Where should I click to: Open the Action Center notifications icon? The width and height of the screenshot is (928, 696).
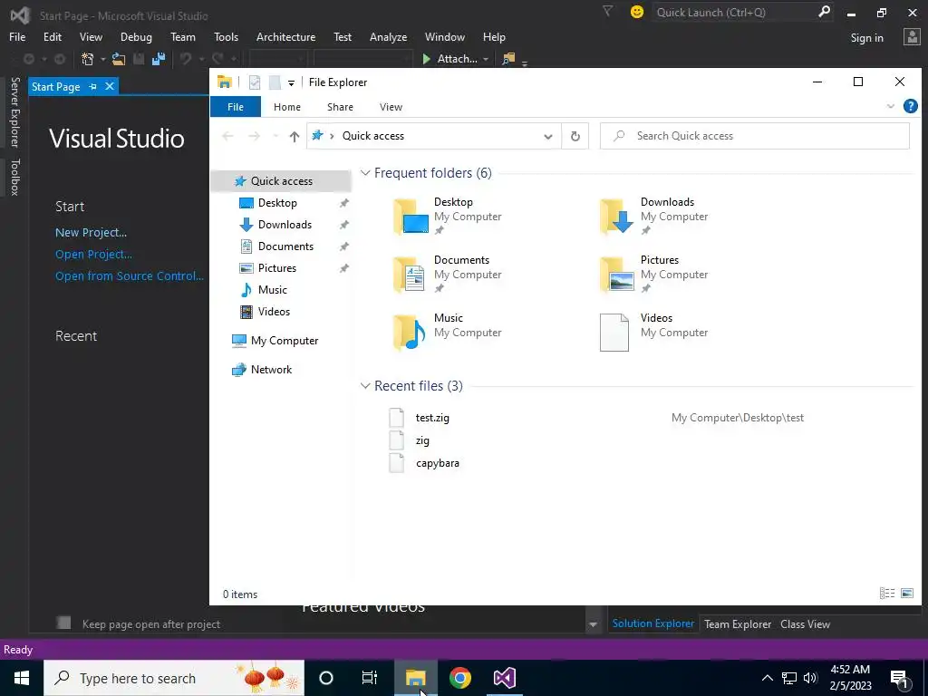click(x=900, y=678)
